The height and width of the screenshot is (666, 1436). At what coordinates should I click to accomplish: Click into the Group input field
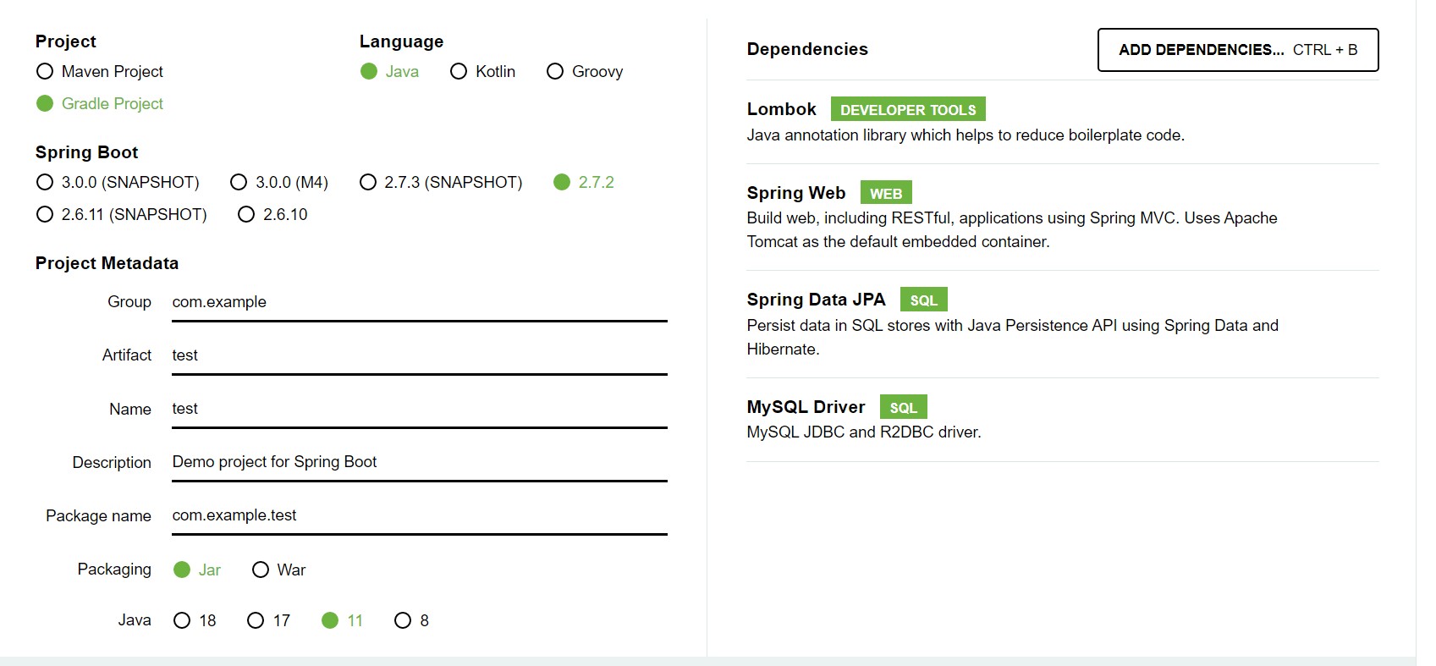point(419,303)
